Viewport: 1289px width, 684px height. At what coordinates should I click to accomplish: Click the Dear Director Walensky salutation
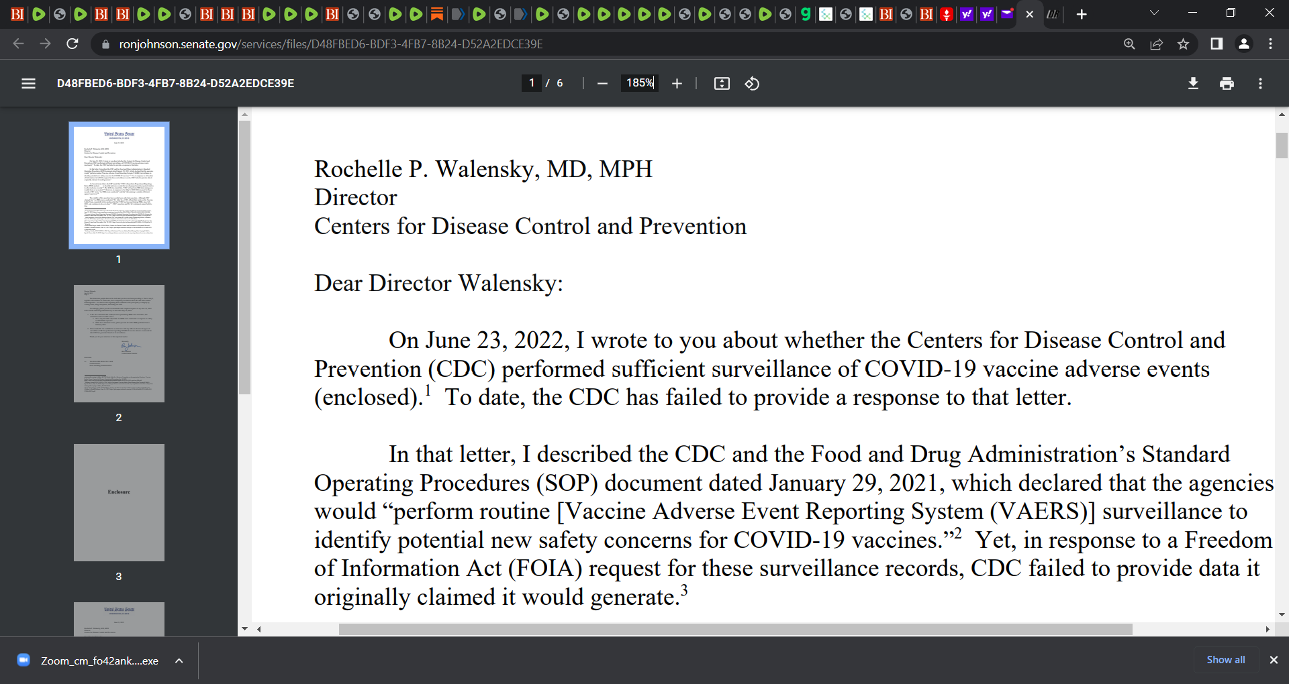[x=438, y=283]
